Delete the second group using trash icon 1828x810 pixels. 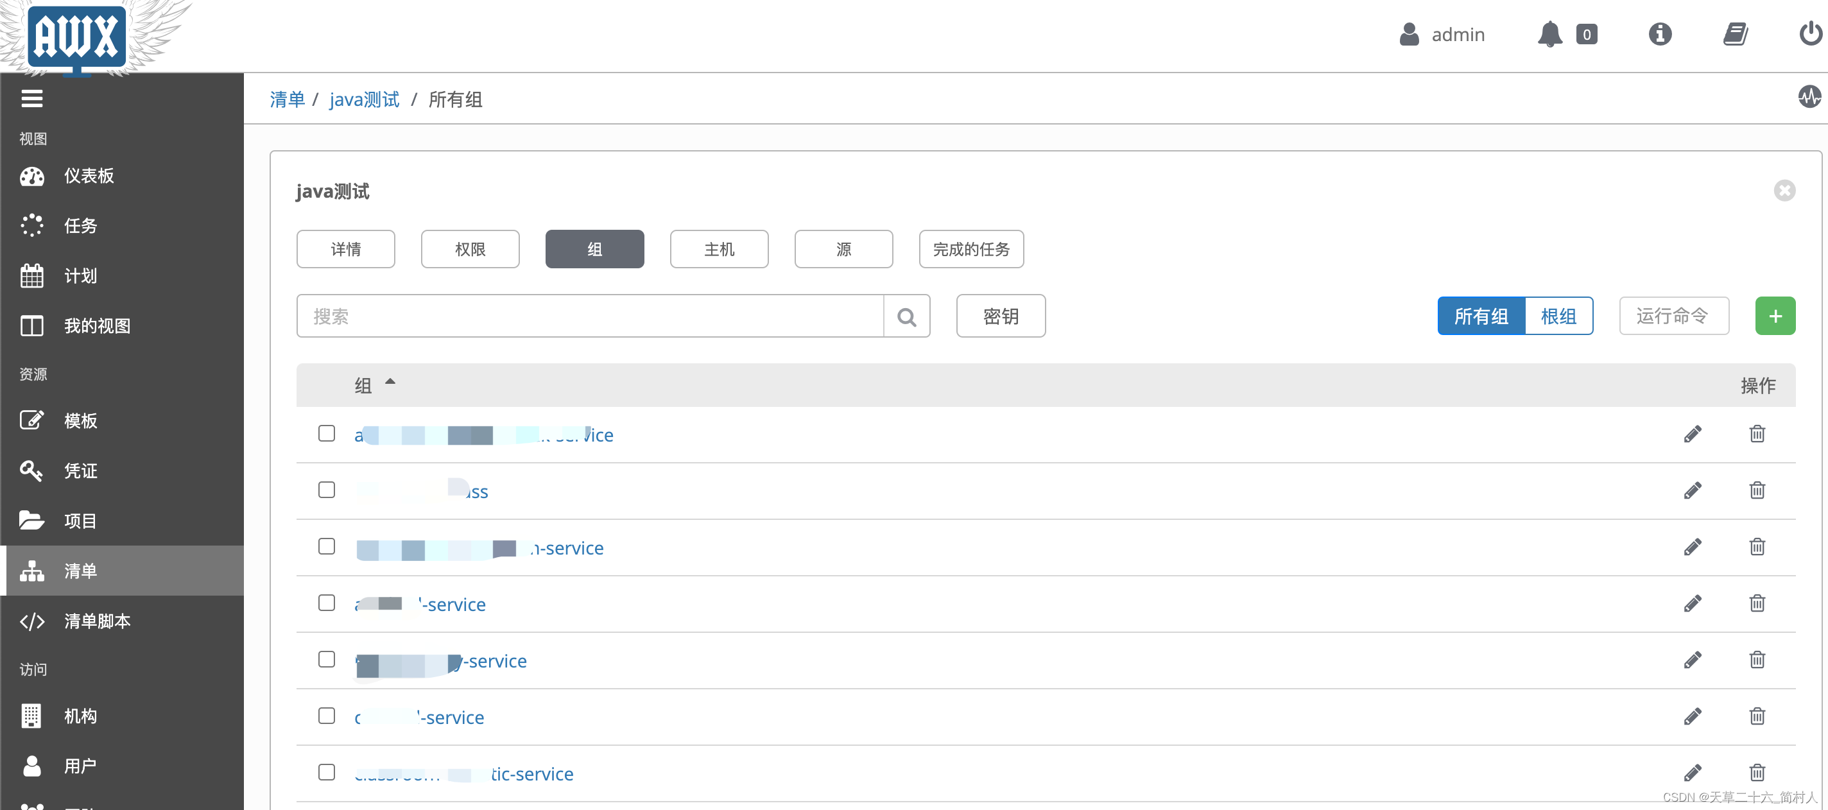(1757, 490)
